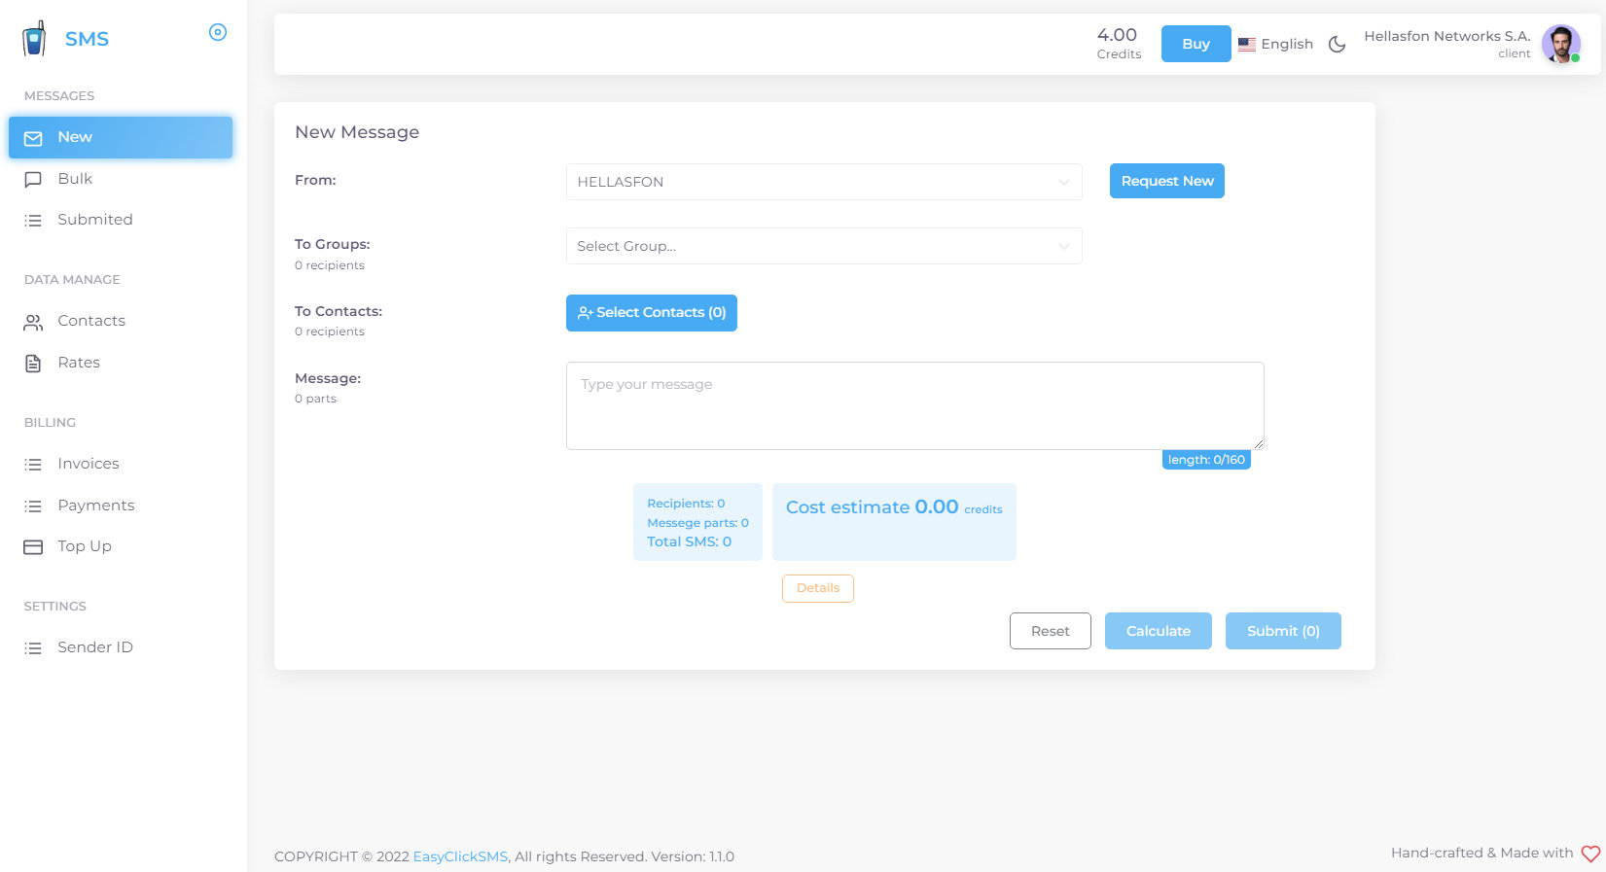Toggle the sidebar collapse circle icon
The width and height of the screenshot is (1606, 872).
[x=218, y=32]
